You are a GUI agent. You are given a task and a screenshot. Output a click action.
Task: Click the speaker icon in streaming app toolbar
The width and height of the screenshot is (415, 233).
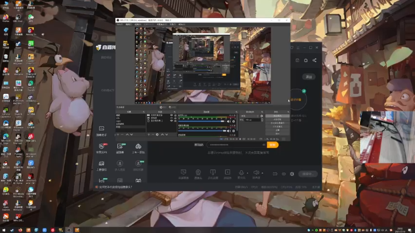(x=256, y=173)
